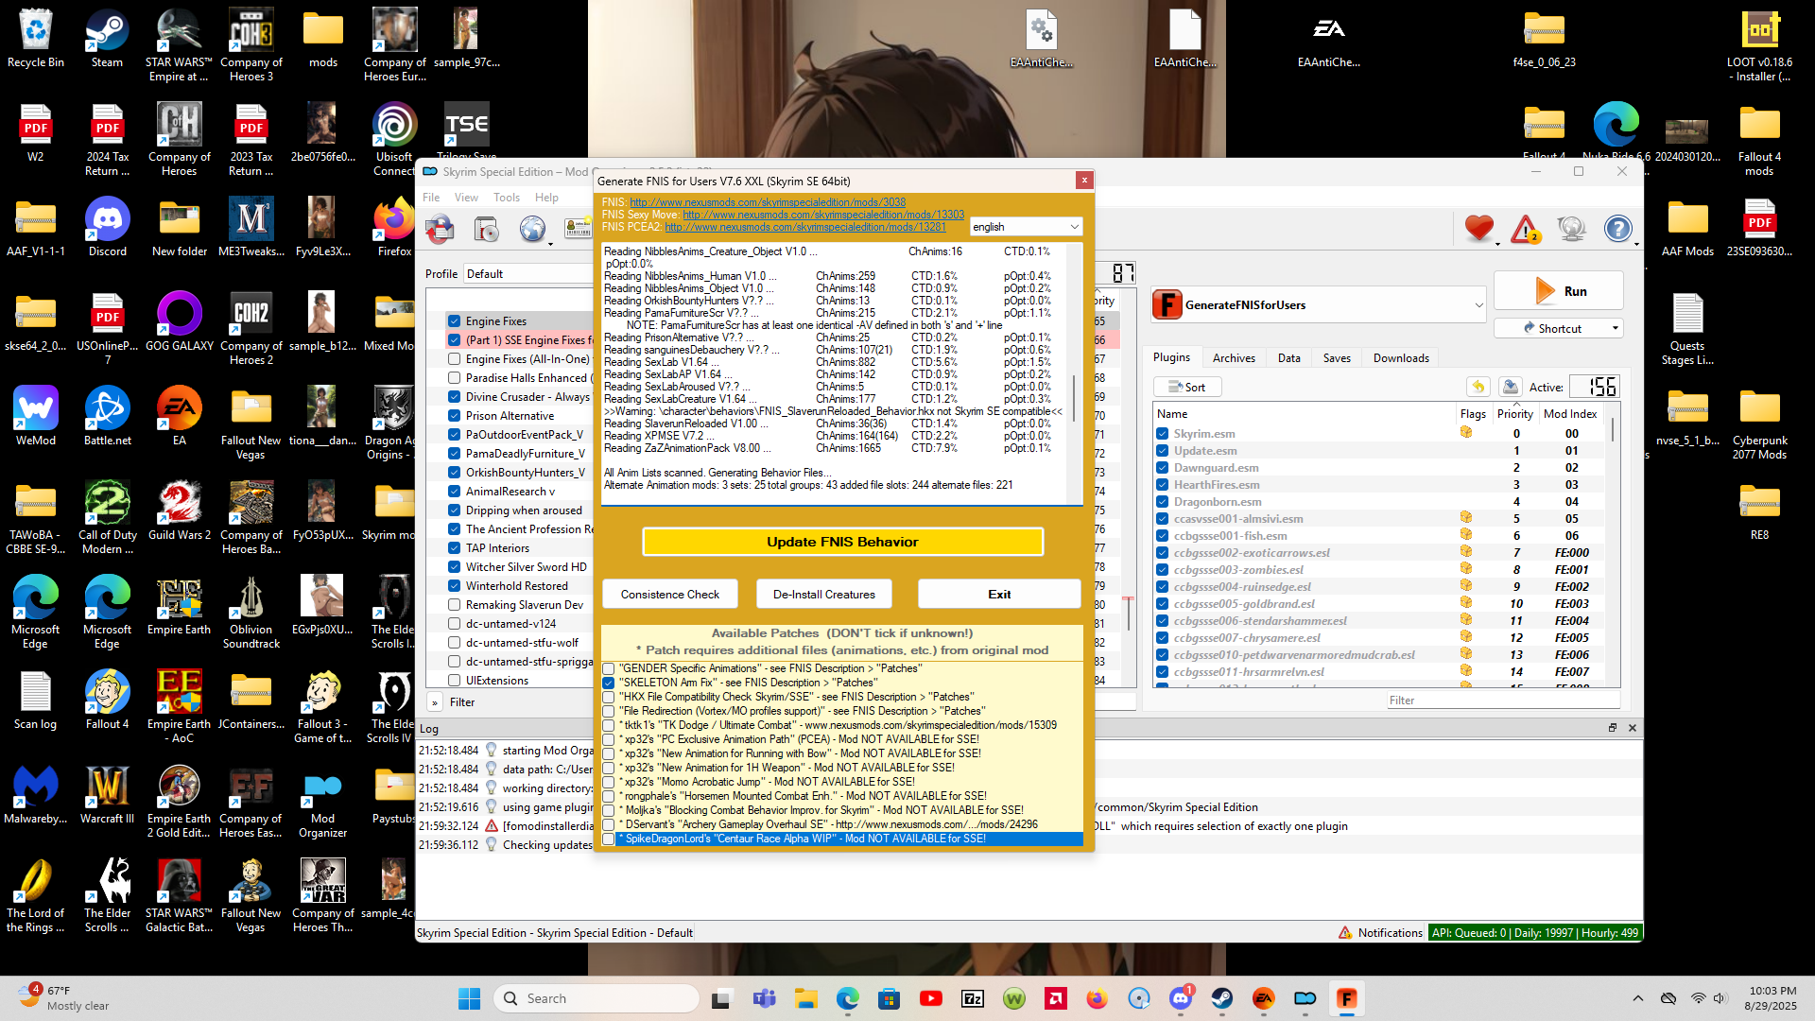The width and height of the screenshot is (1815, 1021).
Task: Uncheck the SKELETON Arm Fix patch
Action: click(609, 684)
